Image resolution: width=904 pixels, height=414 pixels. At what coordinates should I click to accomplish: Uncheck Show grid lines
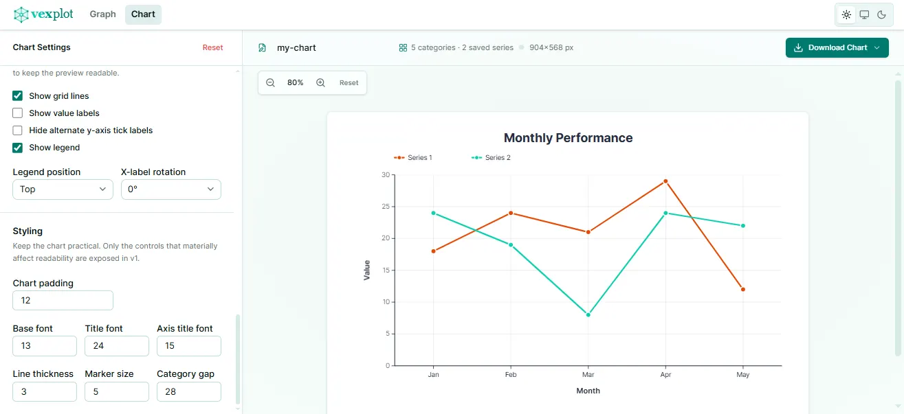click(x=16, y=95)
